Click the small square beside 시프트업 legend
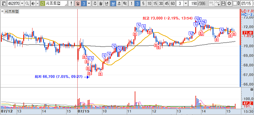The height and width of the screenshot is (115, 254). (2, 11)
